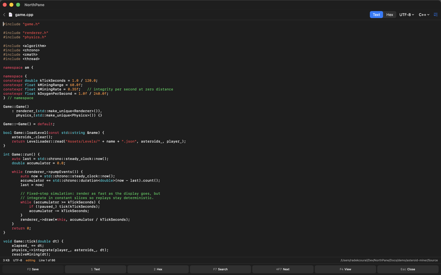Click the F4 View button
The width and height of the screenshot is (441, 275).
(x=345, y=269)
